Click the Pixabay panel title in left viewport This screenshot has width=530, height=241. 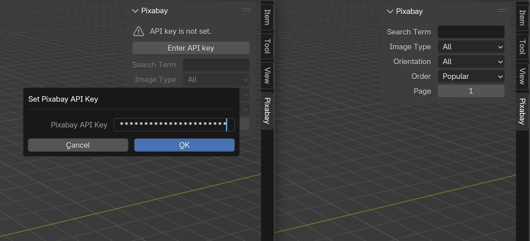[154, 11]
